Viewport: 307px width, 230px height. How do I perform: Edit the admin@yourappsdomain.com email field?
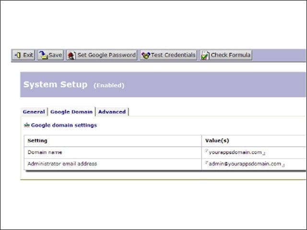[245, 164]
